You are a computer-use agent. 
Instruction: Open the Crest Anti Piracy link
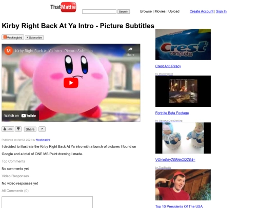tap(168, 66)
